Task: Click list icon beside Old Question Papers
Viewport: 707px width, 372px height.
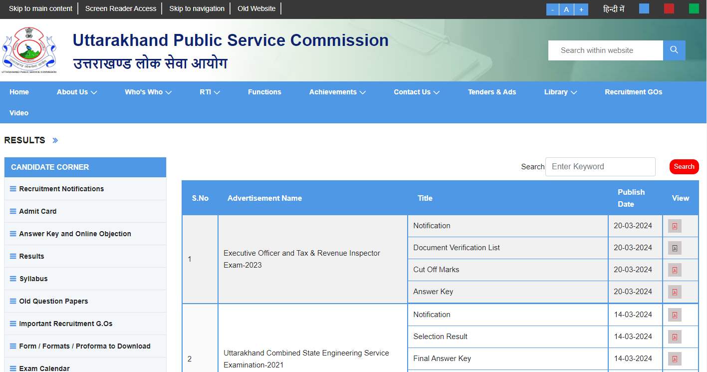Action: pyautogui.click(x=13, y=301)
